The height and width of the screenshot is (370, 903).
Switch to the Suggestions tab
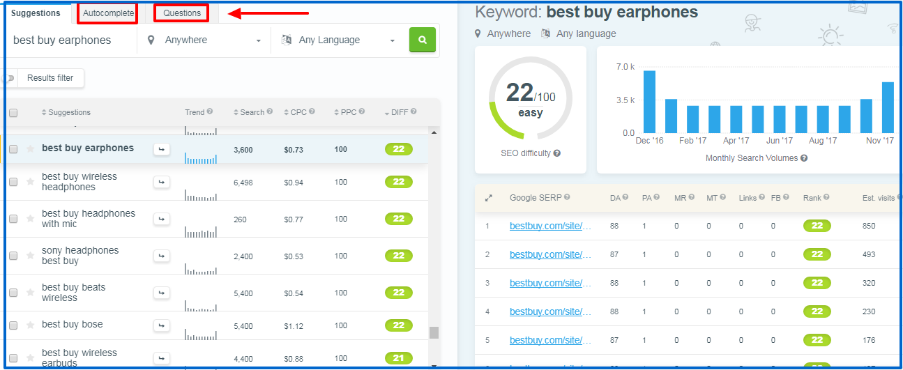[x=36, y=13]
